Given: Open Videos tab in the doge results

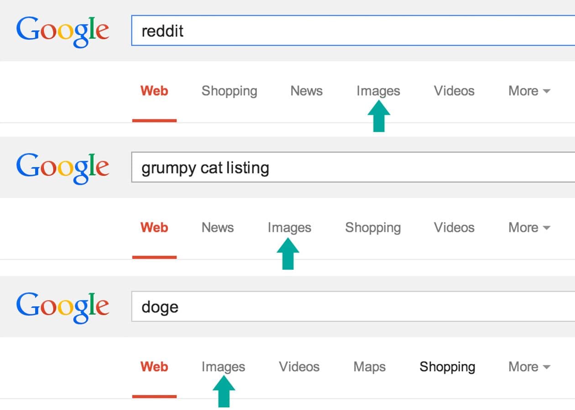Looking at the screenshot, I should coord(299,367).
